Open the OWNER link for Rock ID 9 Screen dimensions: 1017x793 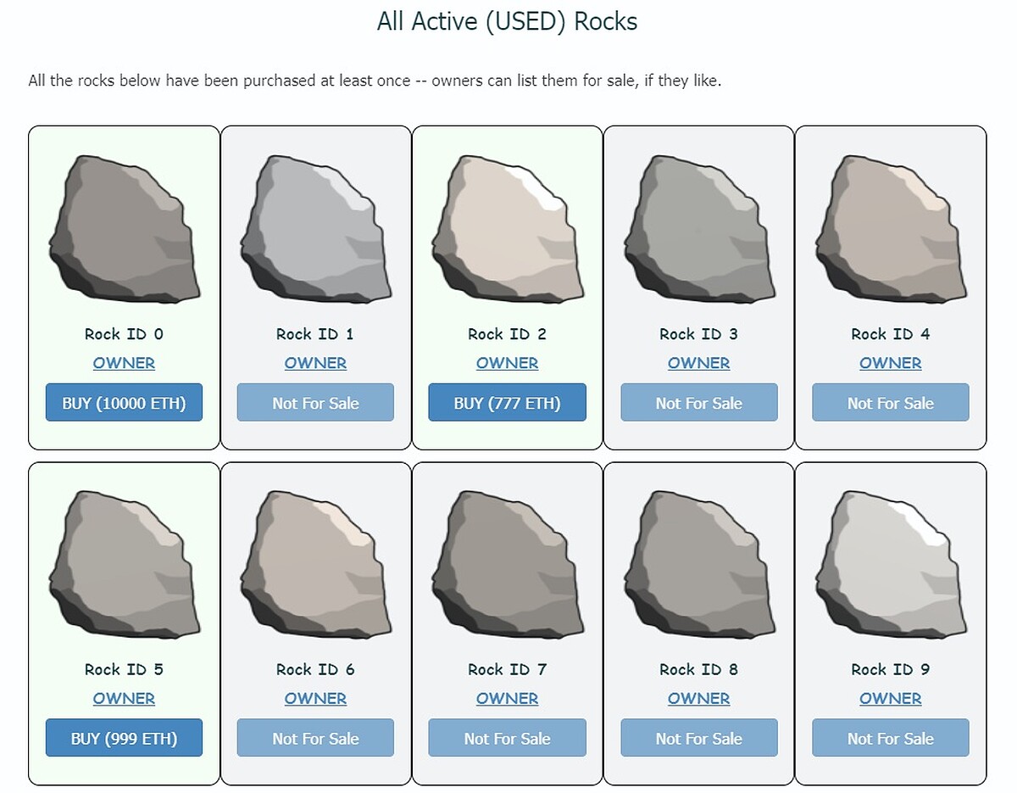[x=890, y=698]
